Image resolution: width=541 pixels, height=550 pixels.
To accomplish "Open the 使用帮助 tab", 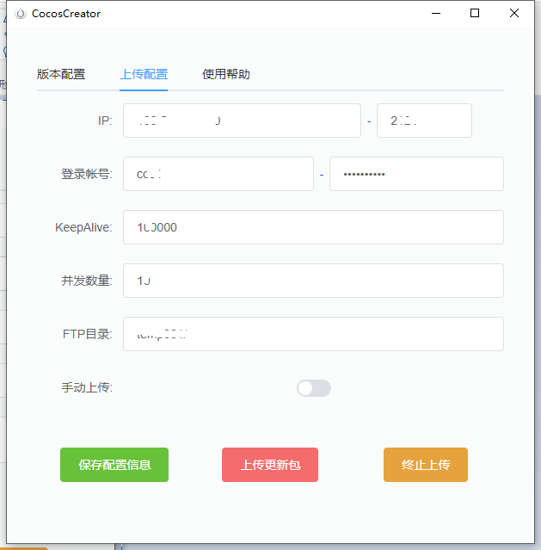I will (226, 74).
